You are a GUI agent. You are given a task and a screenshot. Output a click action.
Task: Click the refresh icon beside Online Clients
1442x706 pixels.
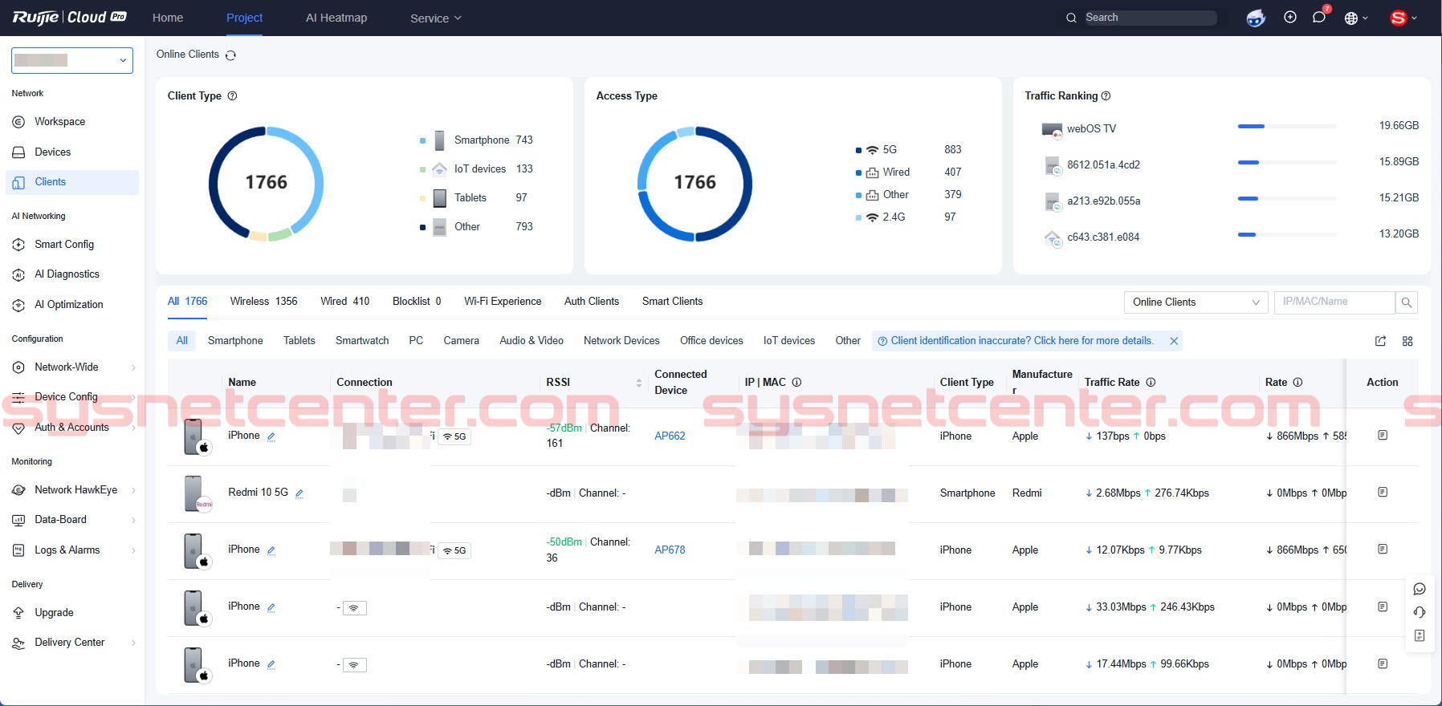tap(231, 55)
